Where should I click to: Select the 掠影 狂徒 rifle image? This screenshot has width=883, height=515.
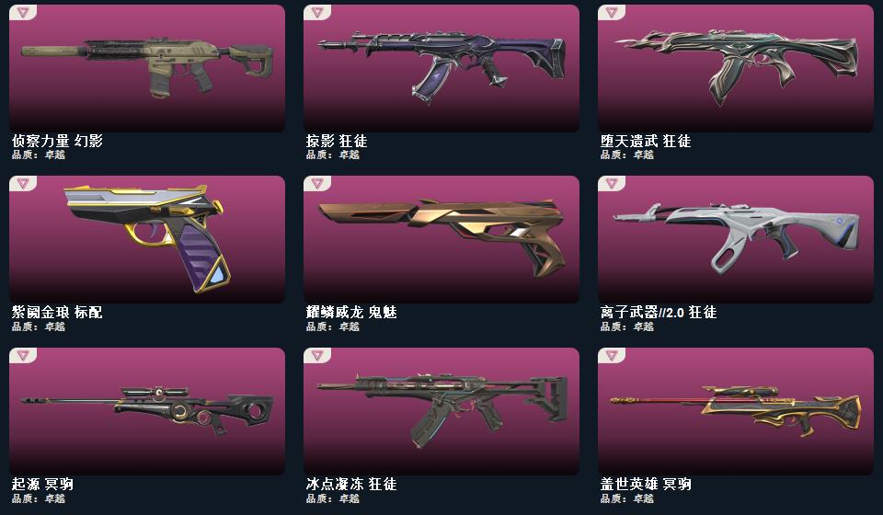(441, 66)
